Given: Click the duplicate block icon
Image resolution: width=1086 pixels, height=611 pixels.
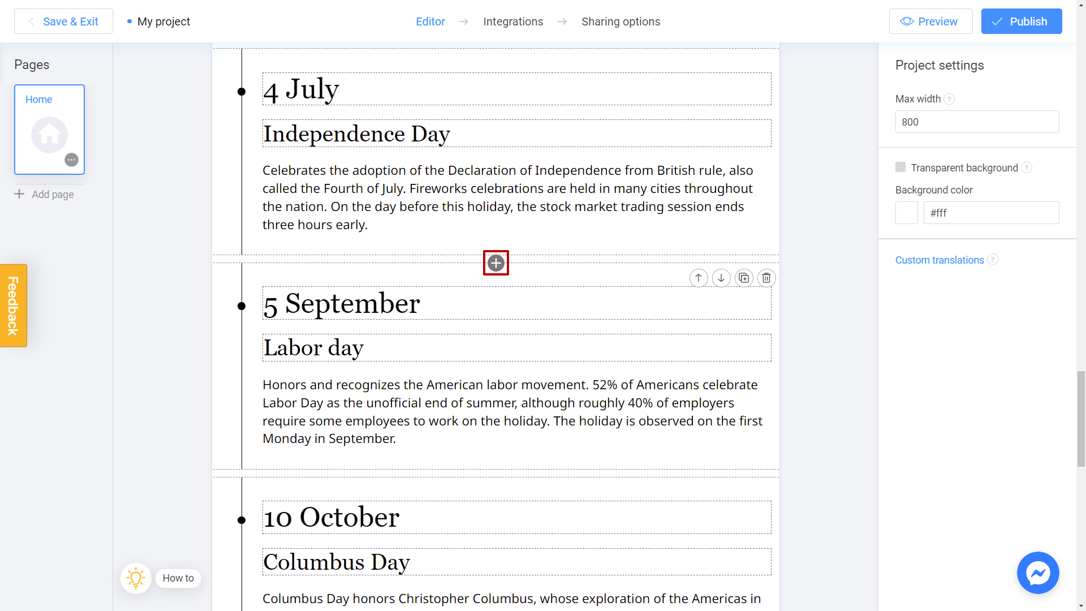Looking at the screenshot, I should [744, 278].
